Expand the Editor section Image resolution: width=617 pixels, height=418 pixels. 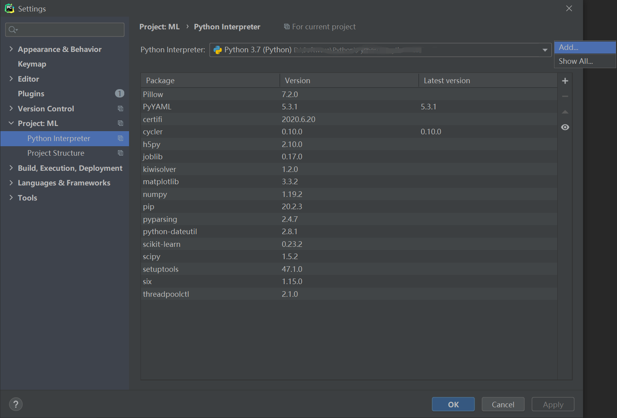[x=11, y=79]
